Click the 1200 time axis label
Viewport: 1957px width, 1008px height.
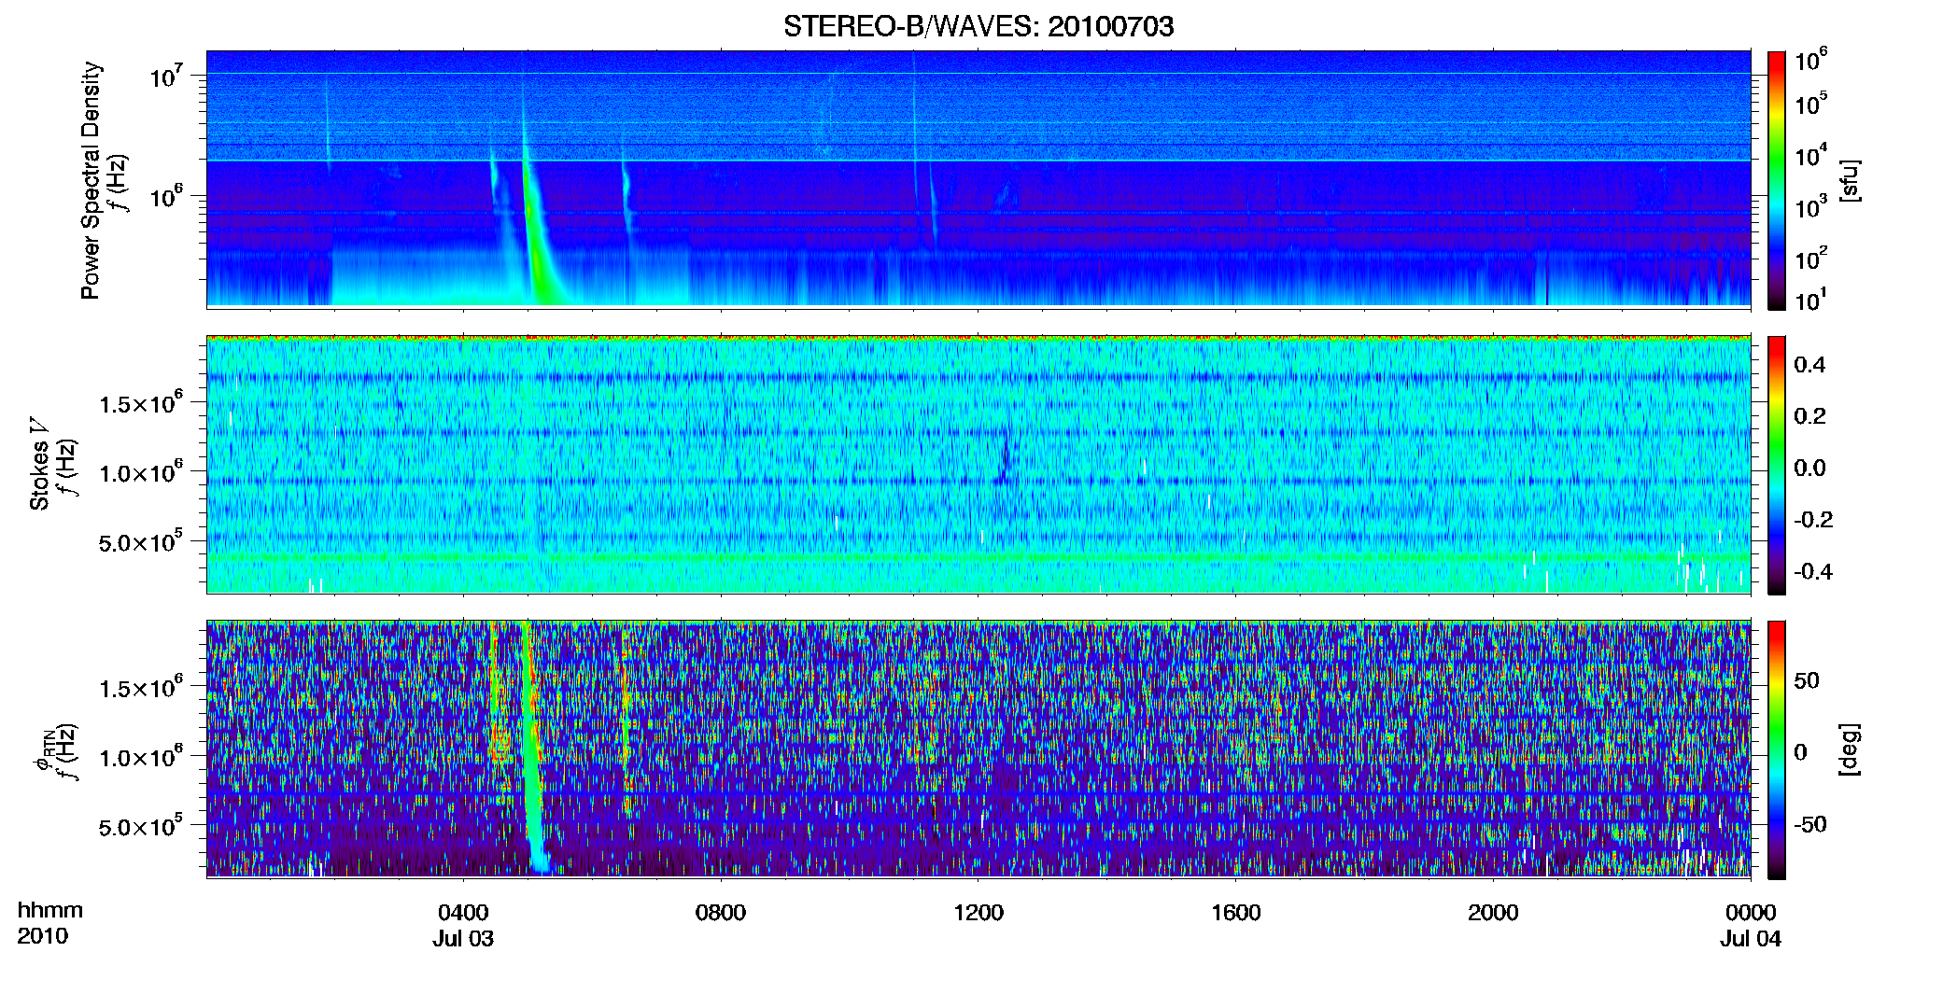pyautogui.click(x=978, y=912)
